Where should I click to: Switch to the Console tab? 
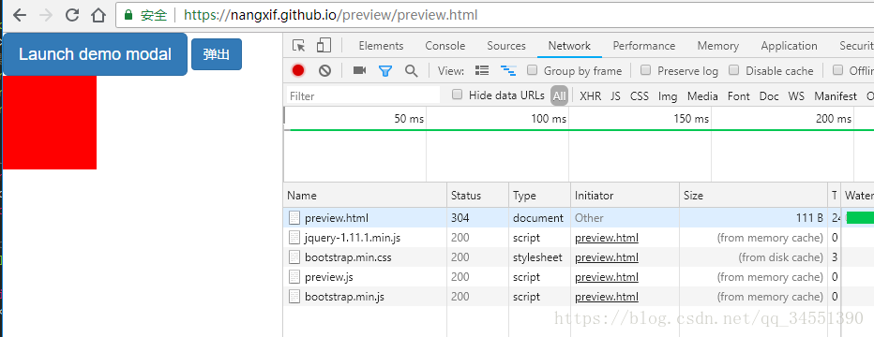click(445, 46)
